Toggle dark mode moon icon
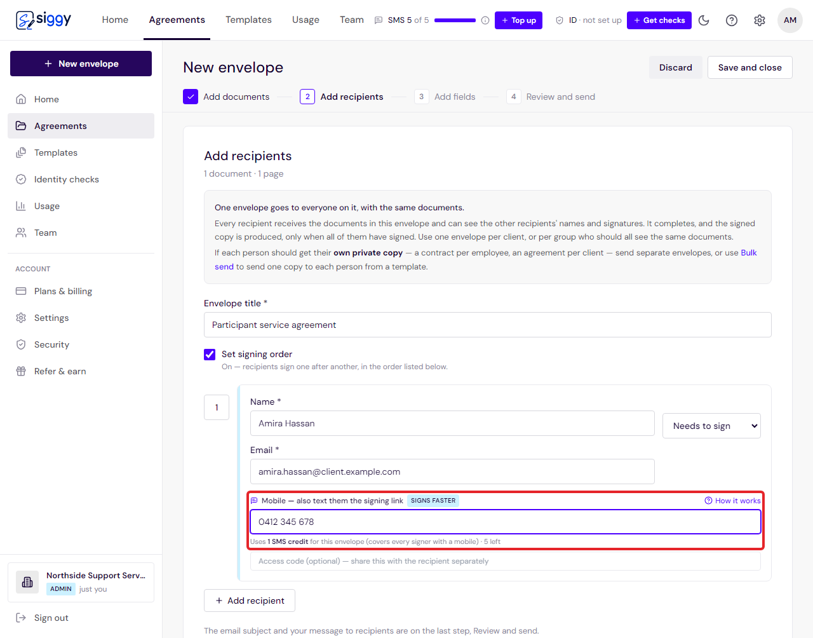813x638 pixels. (704, 20)
